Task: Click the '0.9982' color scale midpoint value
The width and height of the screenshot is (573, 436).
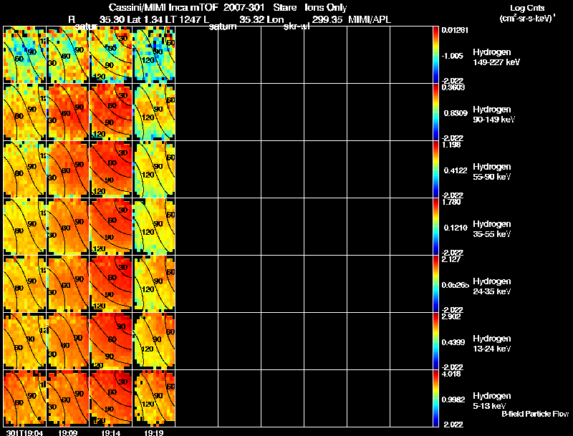Action: pyautogui.click(x=453, y=399)
